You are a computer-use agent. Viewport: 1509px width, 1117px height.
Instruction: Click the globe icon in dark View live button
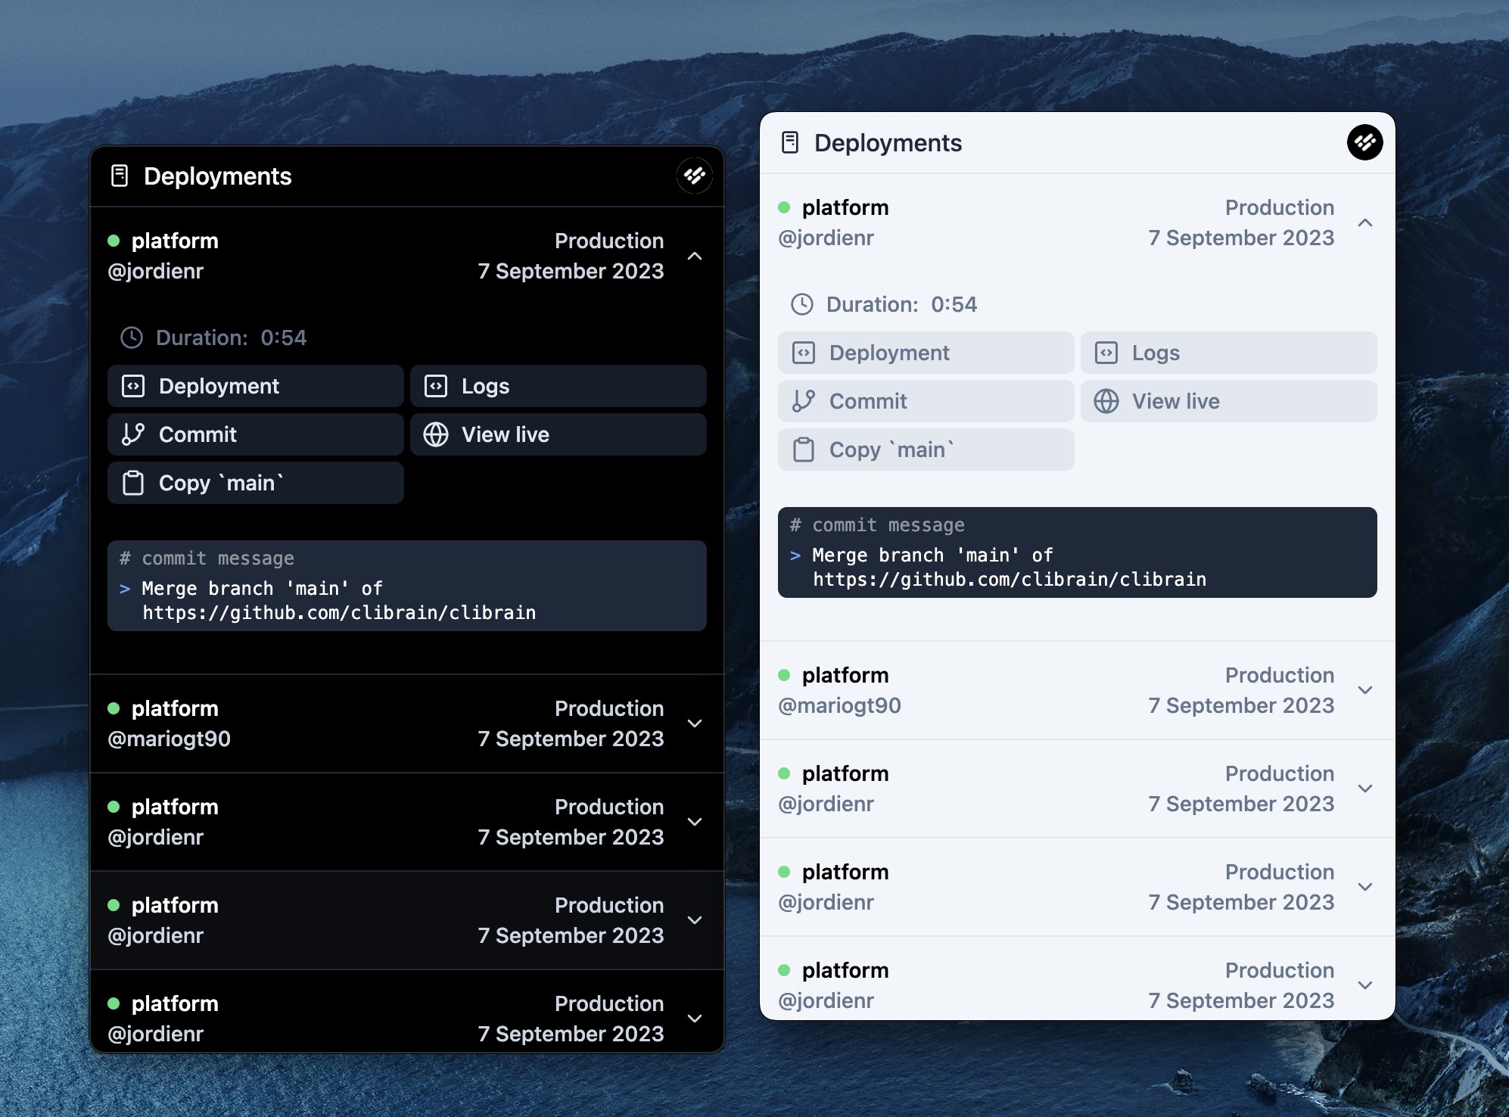[x=436, y=434]
